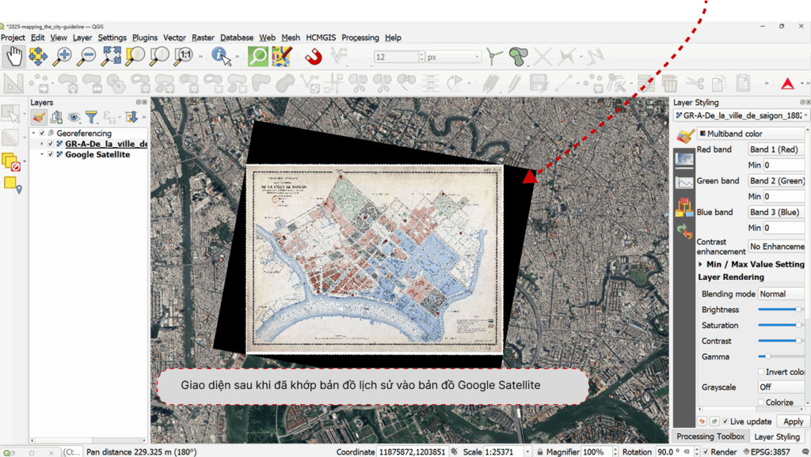Open the Multiband color renderer dropdown
Screen dimensions: 811x457
tap(752, 134)
